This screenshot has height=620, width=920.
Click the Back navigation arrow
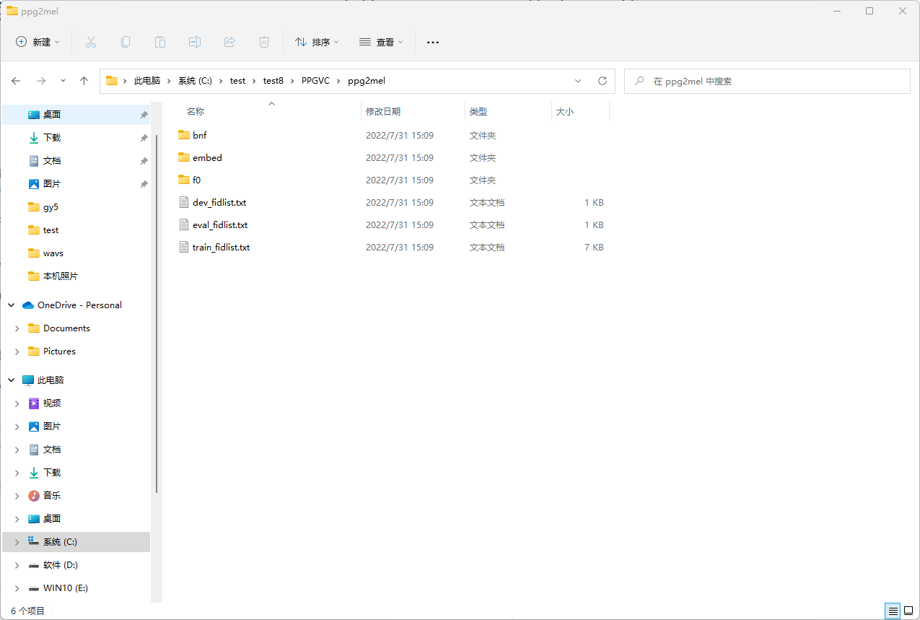point(16,80)
